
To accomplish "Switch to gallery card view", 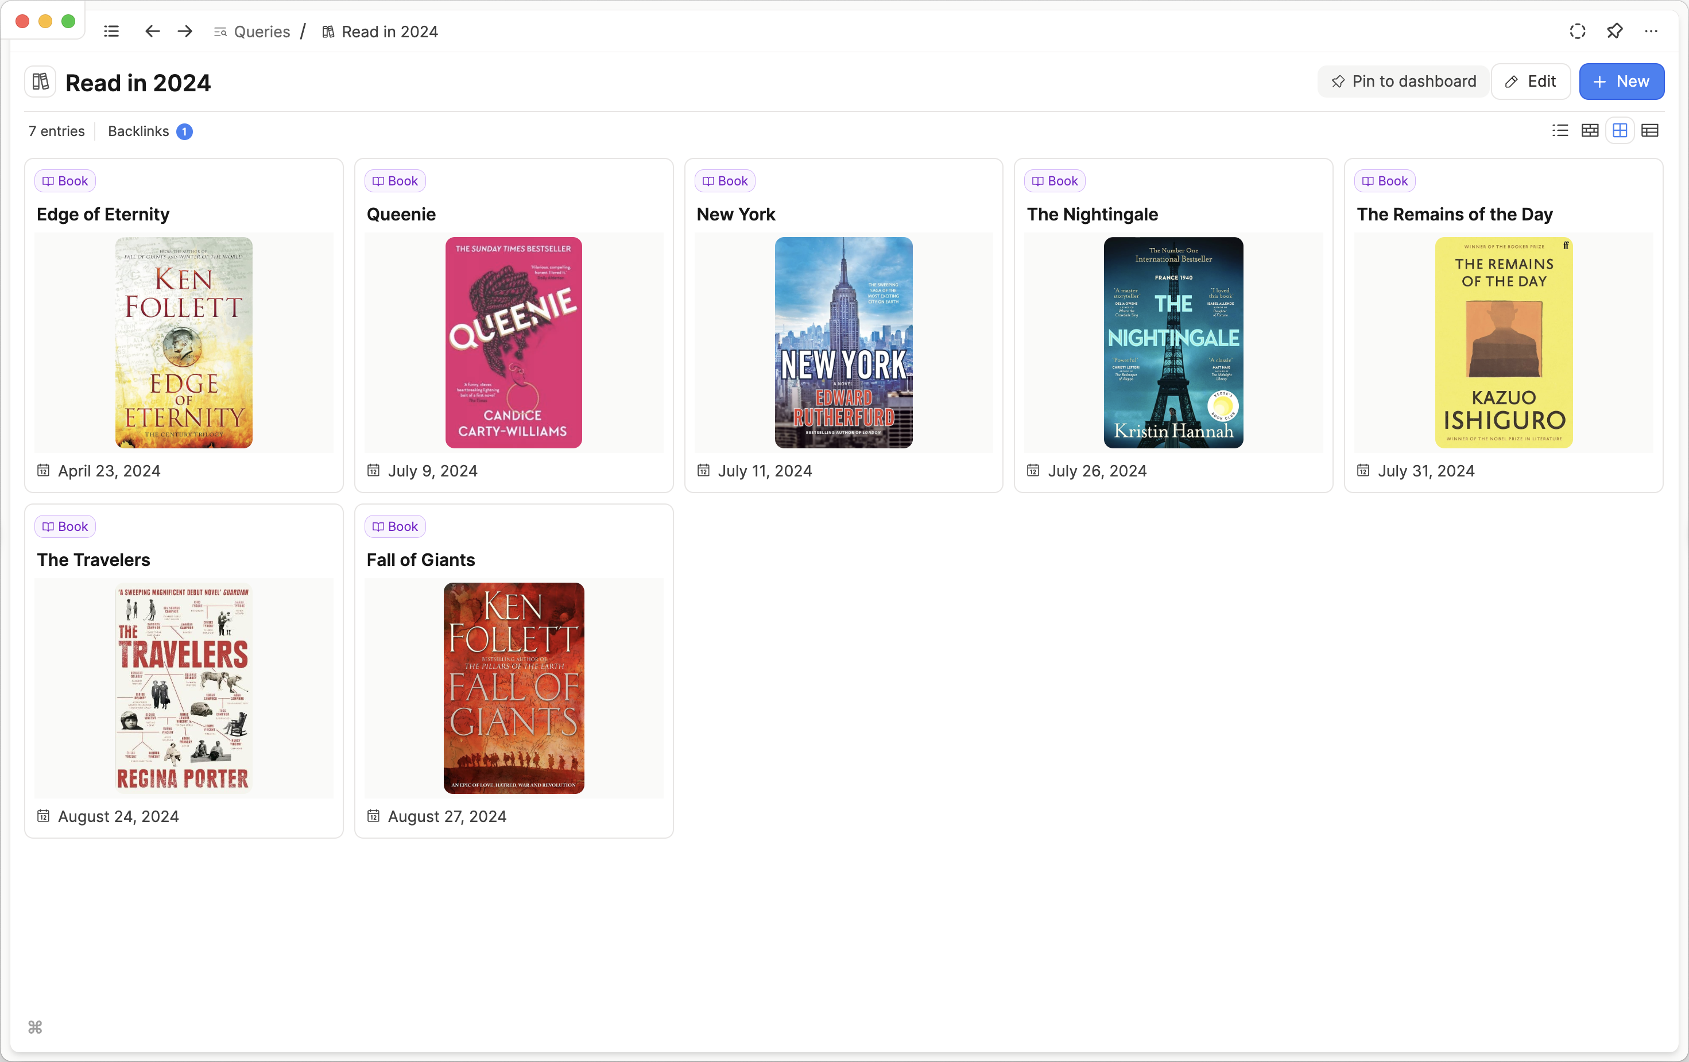I will [1590, 130].
